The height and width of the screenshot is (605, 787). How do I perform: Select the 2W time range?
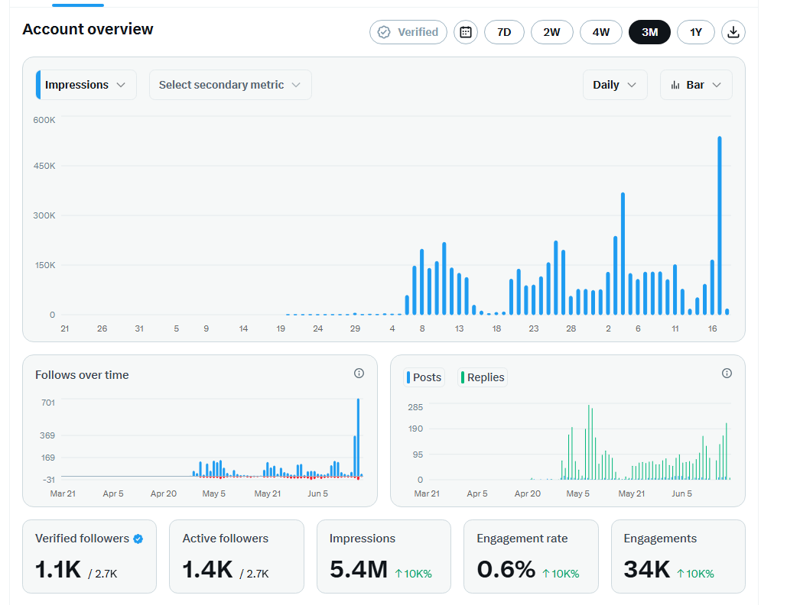pos(551,32)
